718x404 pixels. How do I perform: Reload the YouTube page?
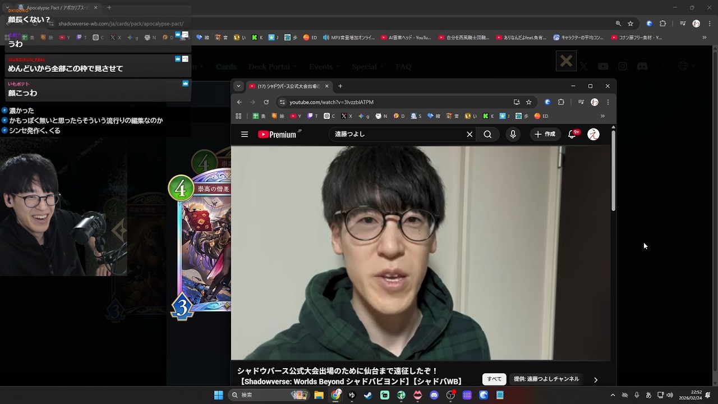266,102
